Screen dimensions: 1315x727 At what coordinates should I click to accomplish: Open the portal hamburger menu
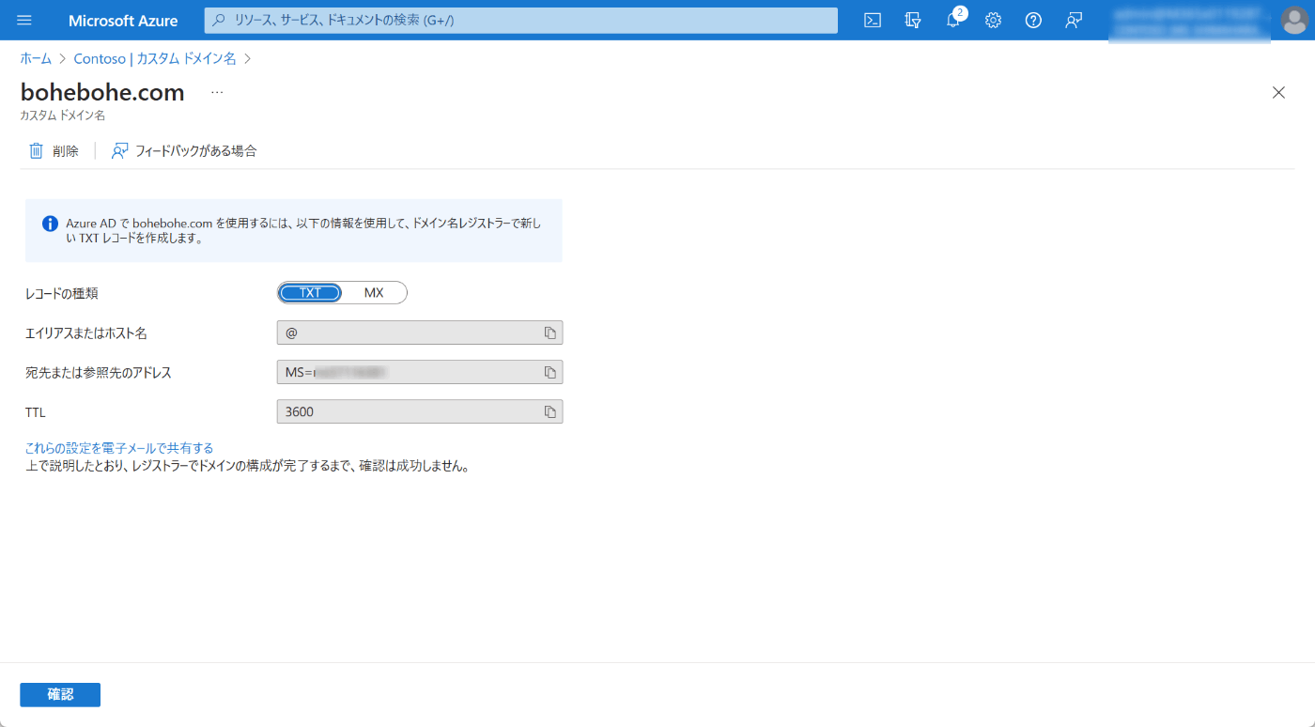(24, 20)
